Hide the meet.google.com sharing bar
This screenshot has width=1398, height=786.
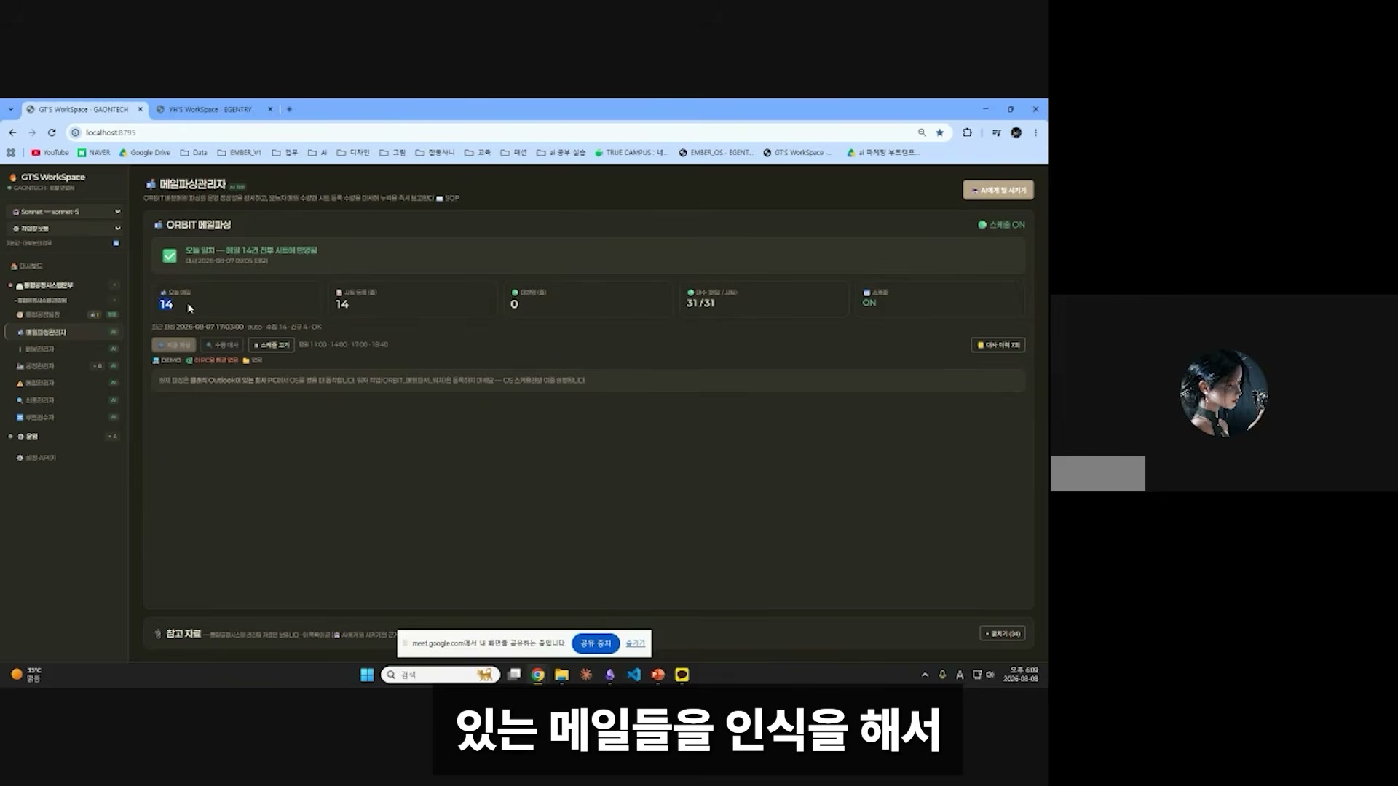point(635,643)
